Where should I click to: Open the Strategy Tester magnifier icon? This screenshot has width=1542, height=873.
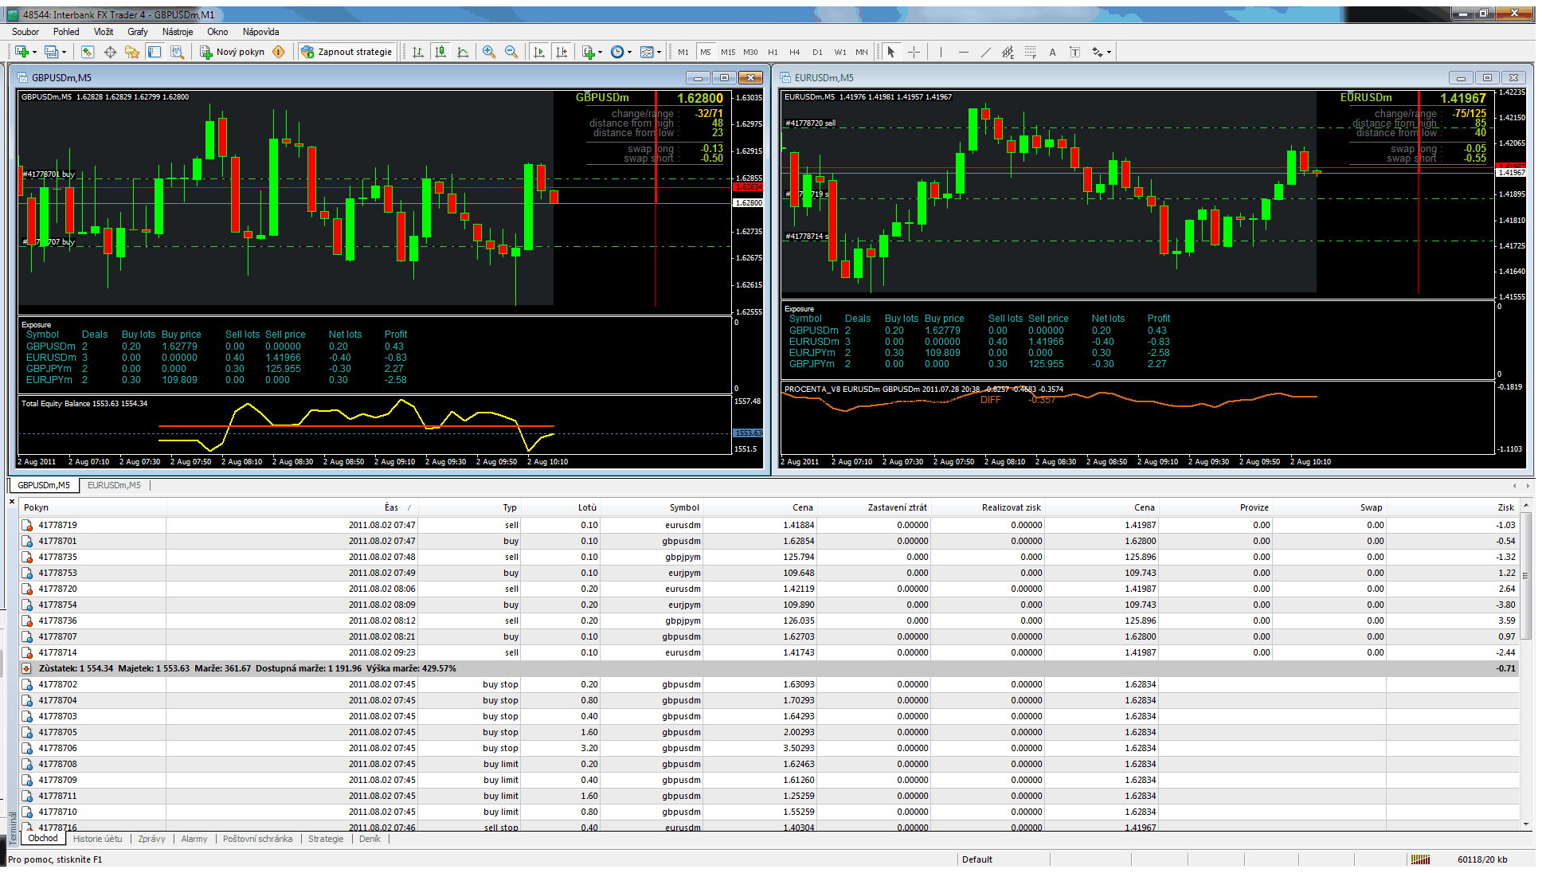177,52
